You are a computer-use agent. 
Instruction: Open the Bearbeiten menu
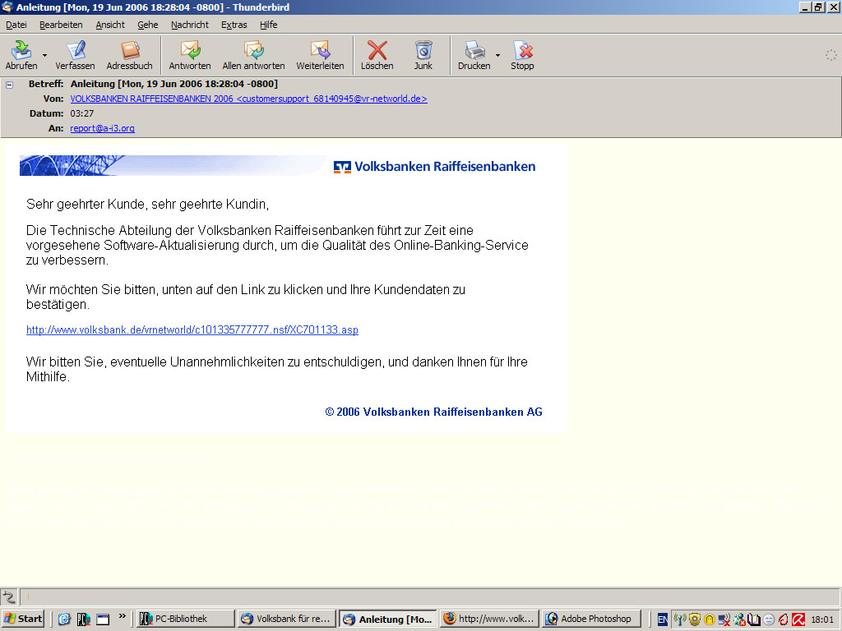point(61,25)
